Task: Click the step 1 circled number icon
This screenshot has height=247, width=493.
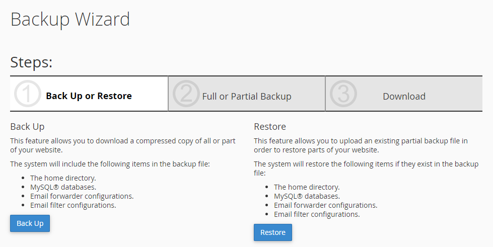Action: point(28,94)
